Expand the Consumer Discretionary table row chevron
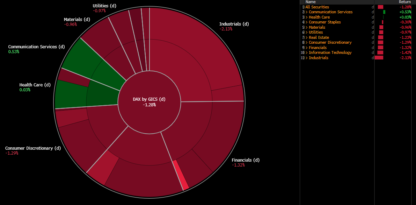The height and width of the screenshot is (205, 416). (x=307, y=42)
